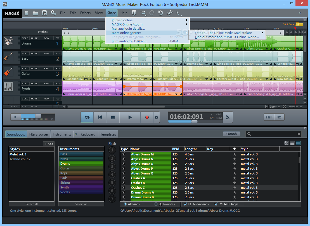Open project with the folder icon
Viewport: 310px width, 226px height.
[x=36, y=13]
